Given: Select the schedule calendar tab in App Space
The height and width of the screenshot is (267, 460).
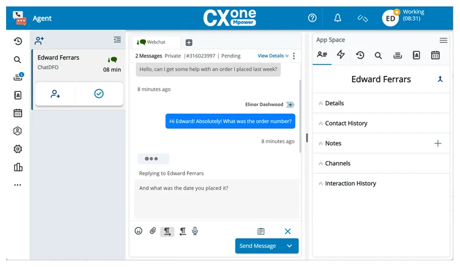Looking at the screenshot, I should tap(435, 55).
